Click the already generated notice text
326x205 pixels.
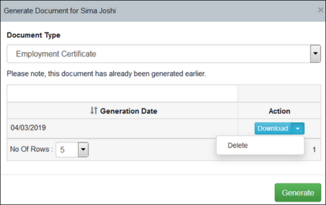(106, 74)
